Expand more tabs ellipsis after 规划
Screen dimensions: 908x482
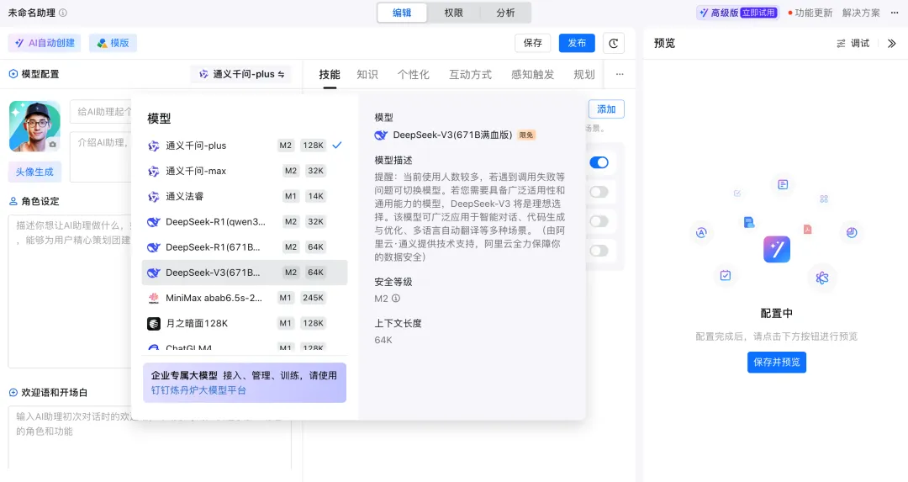point(620,74)
